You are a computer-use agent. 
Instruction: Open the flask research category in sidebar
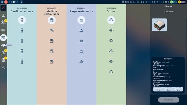tap(3, 15)
